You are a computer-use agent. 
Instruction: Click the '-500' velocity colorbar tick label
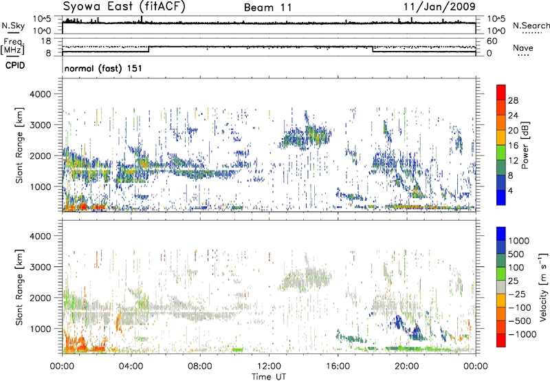pyautogui.click(x=520, y=321)
